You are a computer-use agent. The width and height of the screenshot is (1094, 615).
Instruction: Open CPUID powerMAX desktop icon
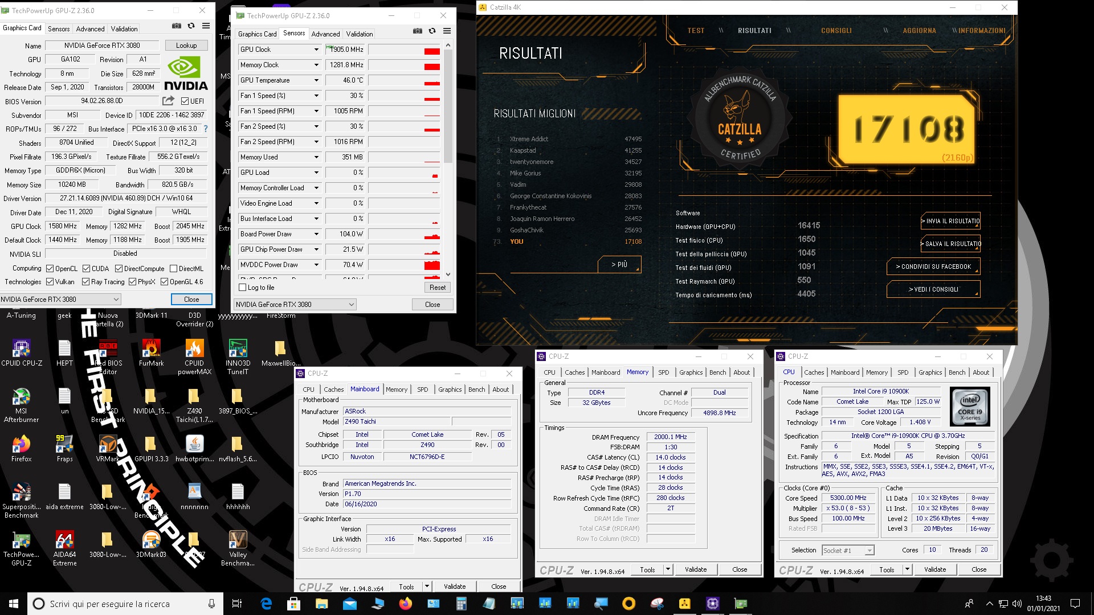click(x=194, y=356)
